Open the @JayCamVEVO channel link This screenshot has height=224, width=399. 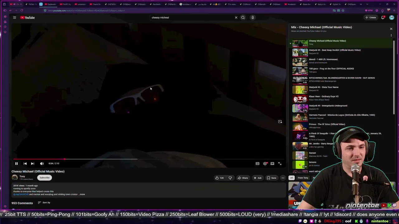pyautogui.click(x=21, y=194)
